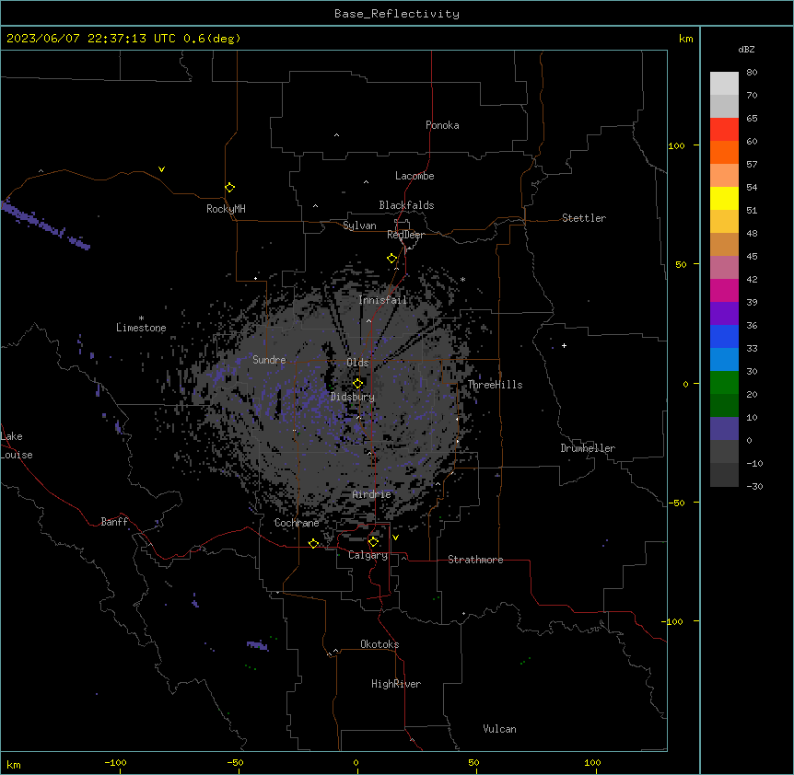Image resolution: width=794 pixels, height=775 pixels.
Task: Click the Banff map label
Action: coord(114,522)
